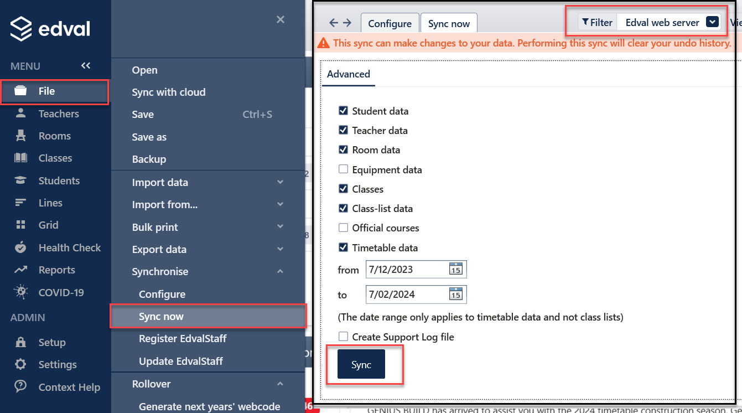Select the Advanced tab

pos(349,74)
